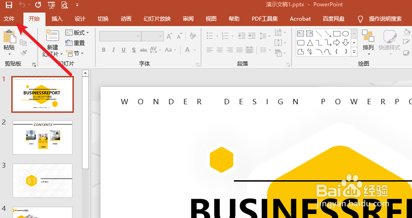
Task: Toggle center alignment
Action: click(219, 49)
